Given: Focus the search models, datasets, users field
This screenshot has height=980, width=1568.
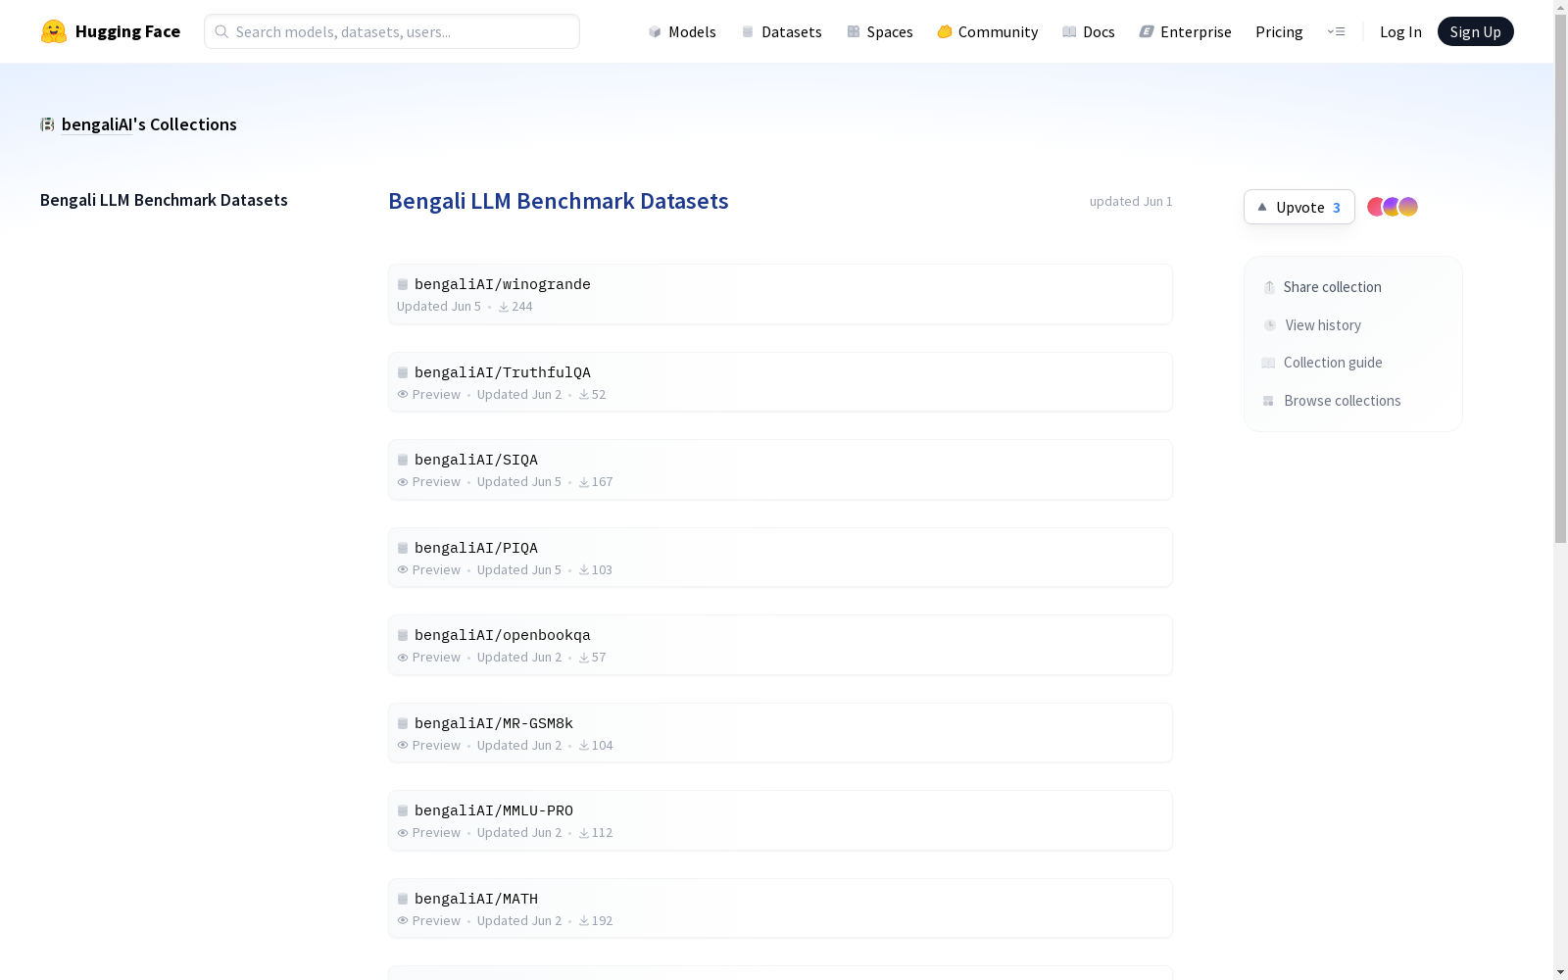Looking at the screenshot, I should point(392,31).
